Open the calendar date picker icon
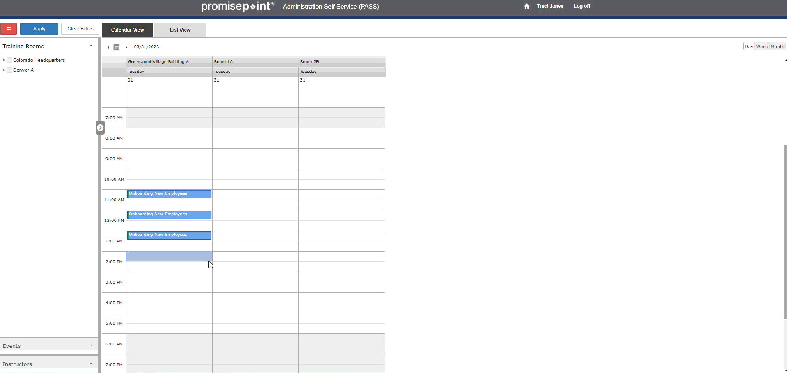Image resolution: width=787 pixels, height=373 pixels. [x=117, y=47]
